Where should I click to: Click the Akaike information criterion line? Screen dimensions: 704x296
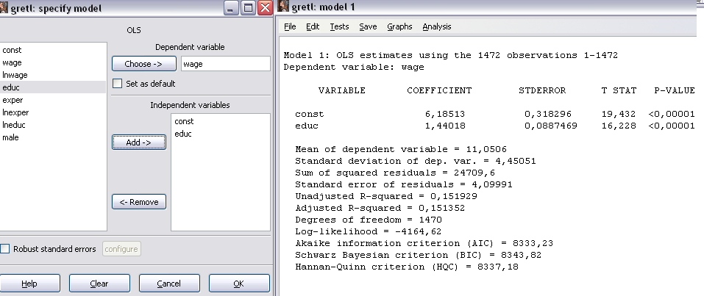(x=424, y=244)
